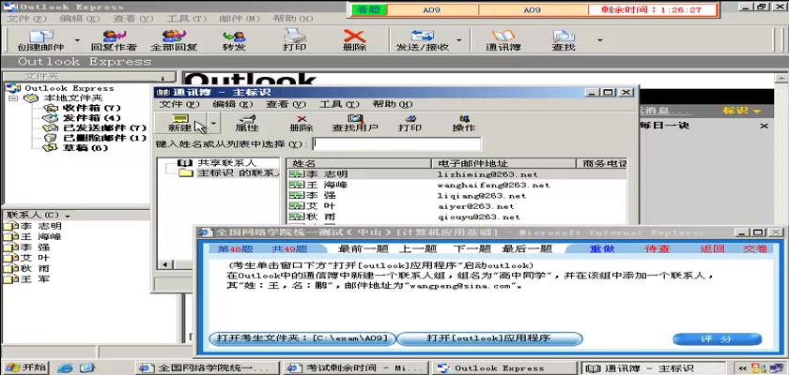The width and height of the screenshot is (789, 375).
Task: Click the name search input field
Action: point(396,144)
